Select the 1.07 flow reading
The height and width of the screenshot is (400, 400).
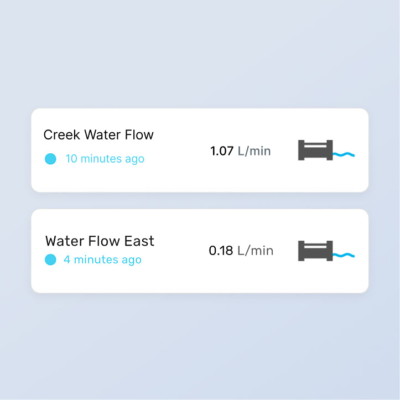point(222,150)
